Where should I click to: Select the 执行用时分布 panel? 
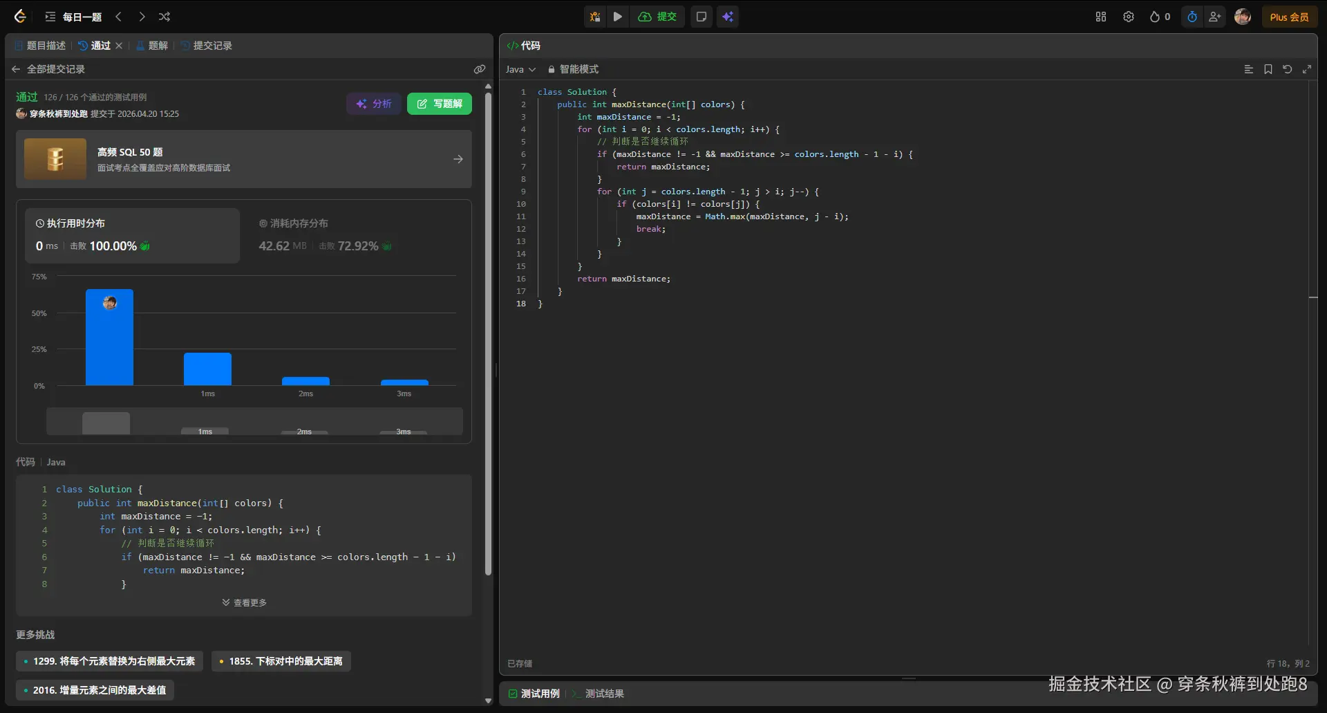[133, 236]
